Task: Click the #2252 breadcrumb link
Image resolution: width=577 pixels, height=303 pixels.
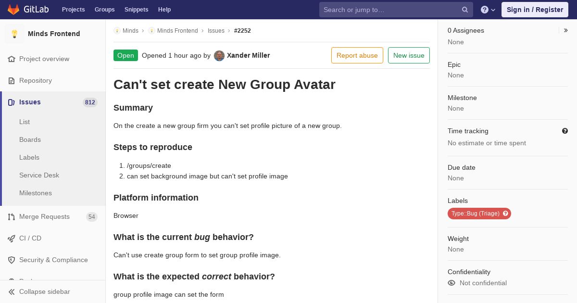Action: click(x=242, y=31)
